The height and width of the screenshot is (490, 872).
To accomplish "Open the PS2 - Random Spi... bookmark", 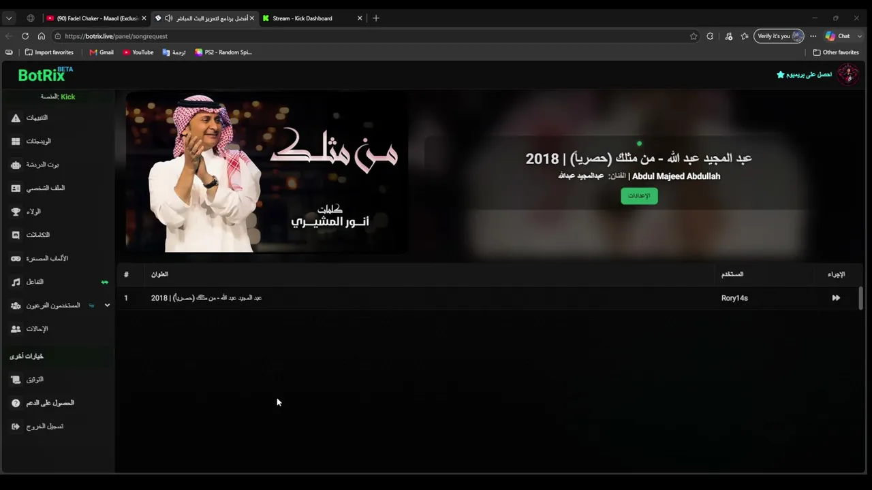I will (223, 52).
